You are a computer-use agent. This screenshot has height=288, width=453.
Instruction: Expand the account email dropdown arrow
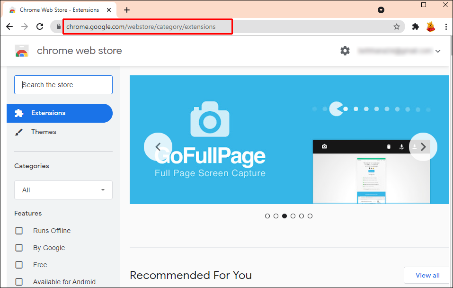(438, 51)
